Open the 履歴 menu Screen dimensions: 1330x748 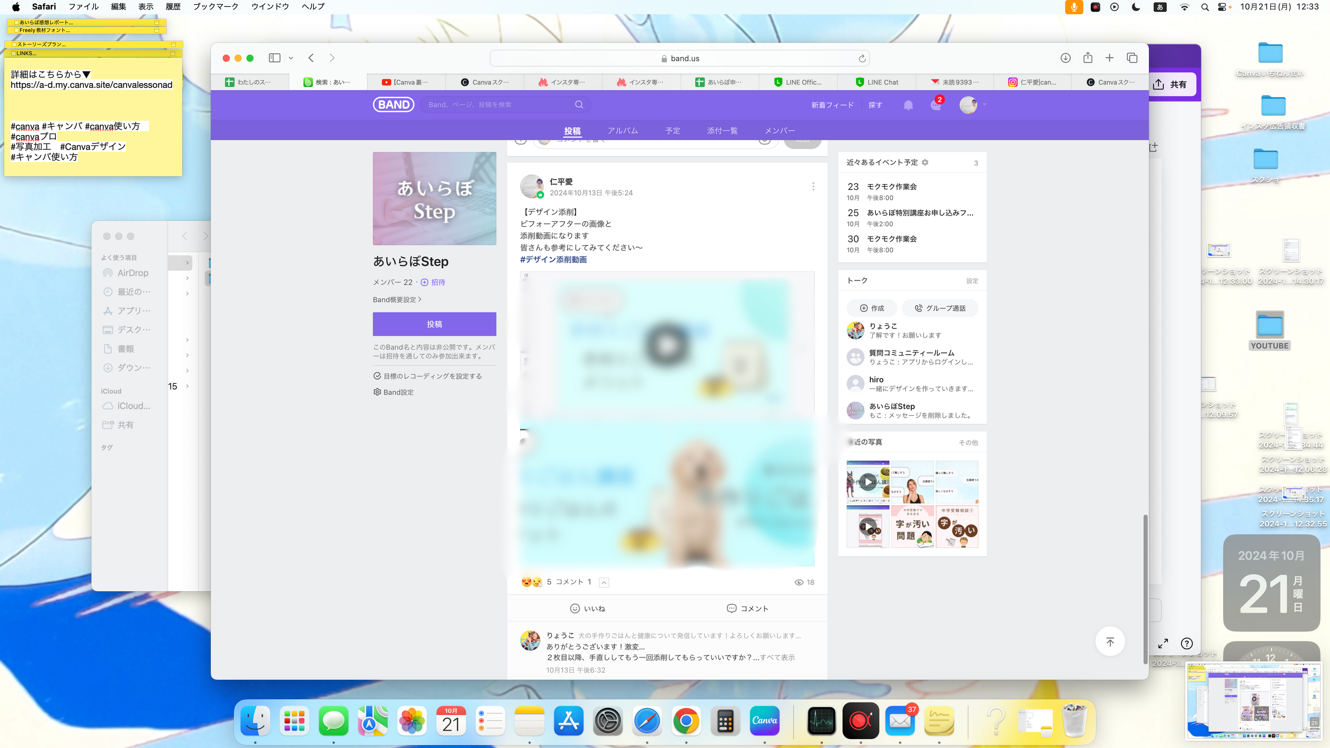pyautogui.click(x=173, y=7)
